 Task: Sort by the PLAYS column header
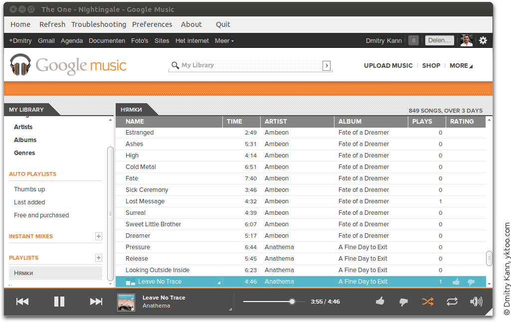point(427,122)
